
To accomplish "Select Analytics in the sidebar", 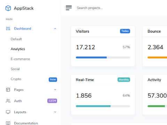I will pyautogui.click(x=18, y=49).
